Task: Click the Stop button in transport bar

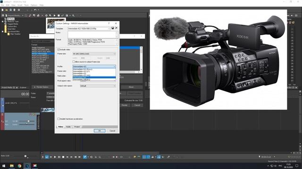Action: point(63,157)
